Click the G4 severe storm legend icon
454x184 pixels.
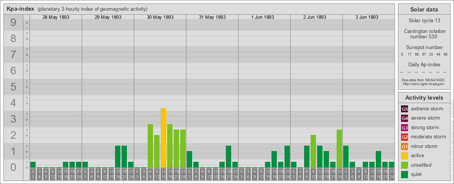pos(405,118)
